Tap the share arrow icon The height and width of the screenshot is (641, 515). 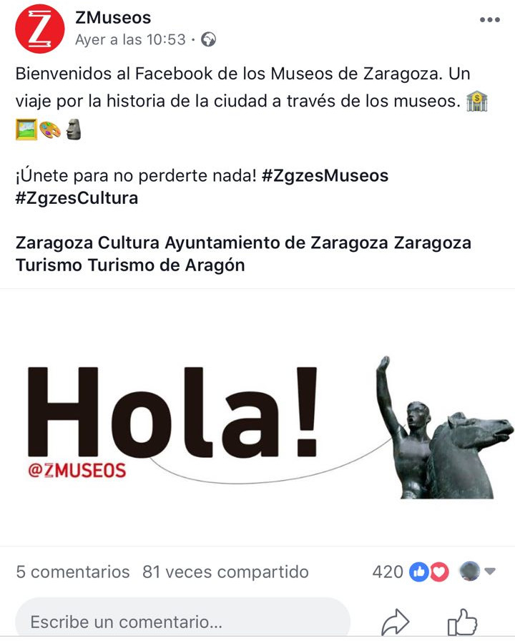(395, 622)
